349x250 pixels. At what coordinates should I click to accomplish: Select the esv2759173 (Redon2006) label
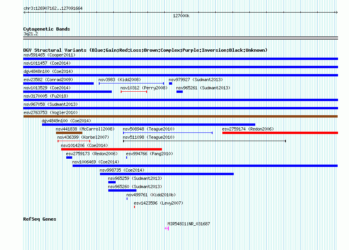pos(92,154)
